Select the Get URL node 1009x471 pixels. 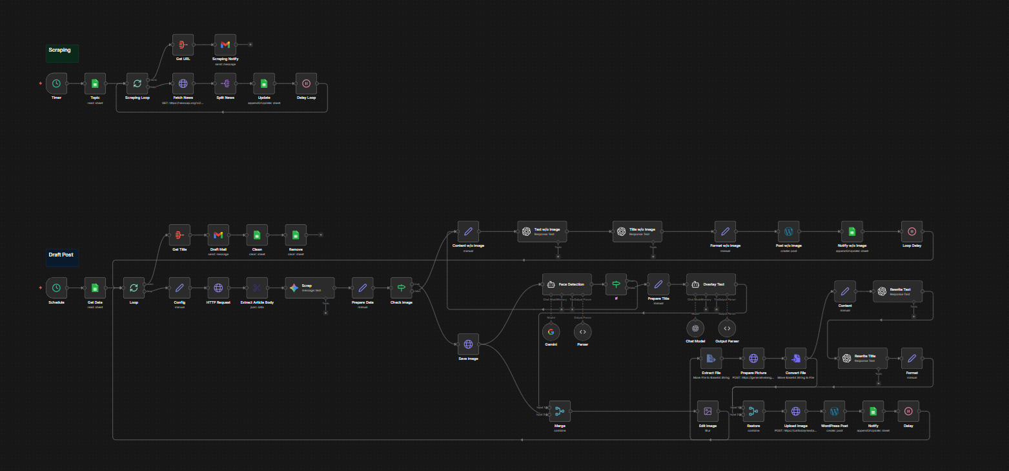pos(183,45)
